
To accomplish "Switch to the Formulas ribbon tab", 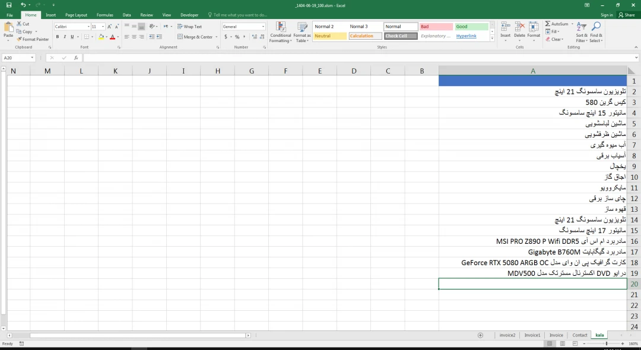I will pyautogui.click(x=104, y=15).
